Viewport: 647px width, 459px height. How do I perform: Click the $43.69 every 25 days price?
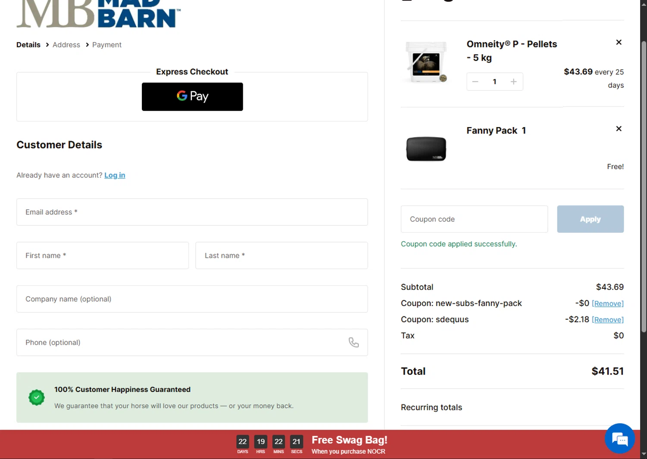coord(594,78)
